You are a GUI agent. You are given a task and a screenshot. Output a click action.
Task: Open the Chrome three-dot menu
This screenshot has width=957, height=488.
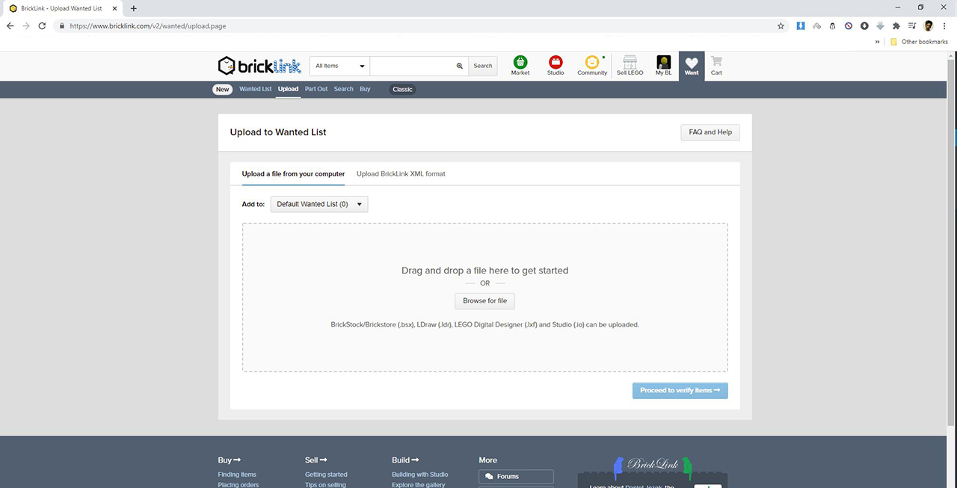tap(945, 25)
